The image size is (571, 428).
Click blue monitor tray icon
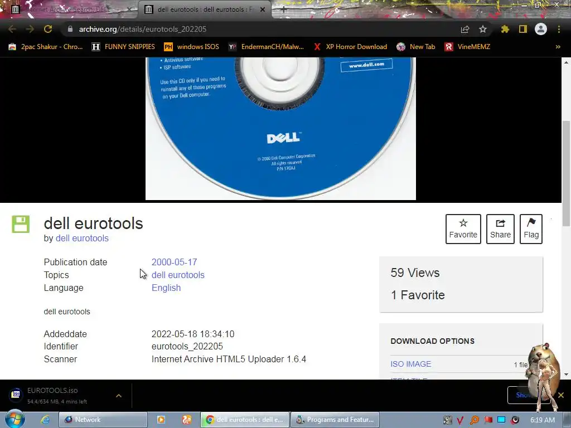(x=501, y=420)
